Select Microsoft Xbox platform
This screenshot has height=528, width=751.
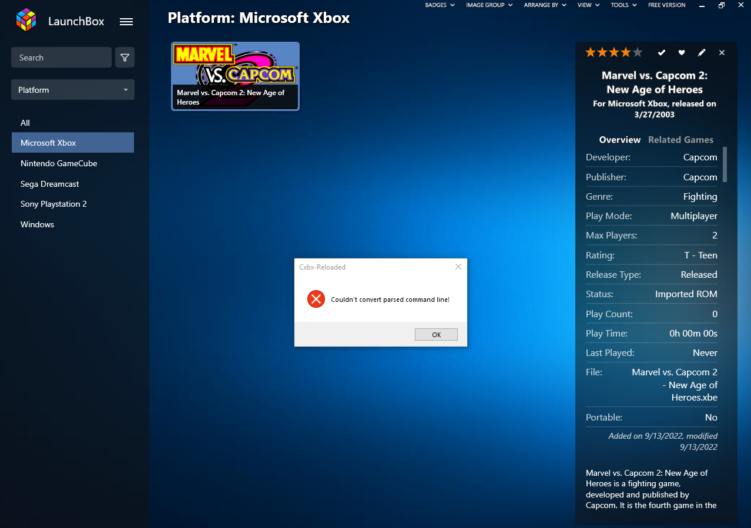[x=73, y=143]
